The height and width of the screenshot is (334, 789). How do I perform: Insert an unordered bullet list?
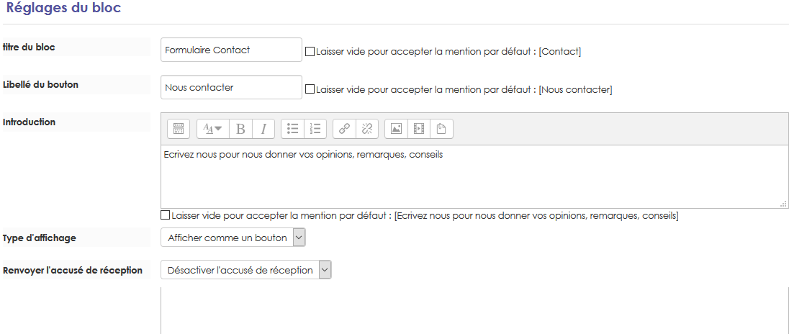point(292,129)
